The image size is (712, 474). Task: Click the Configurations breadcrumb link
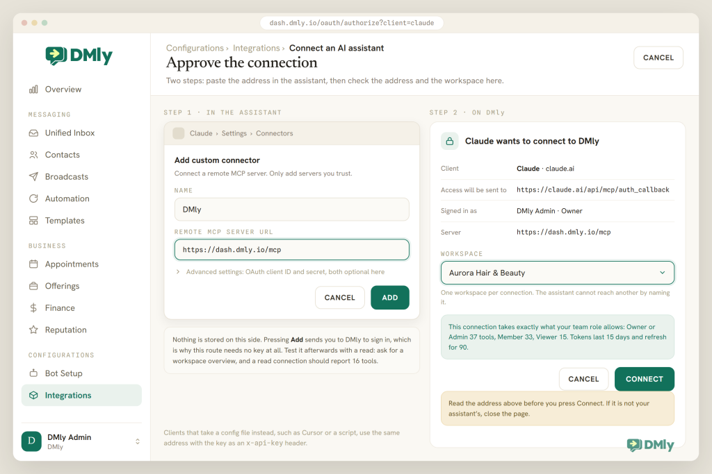point(195,48)
